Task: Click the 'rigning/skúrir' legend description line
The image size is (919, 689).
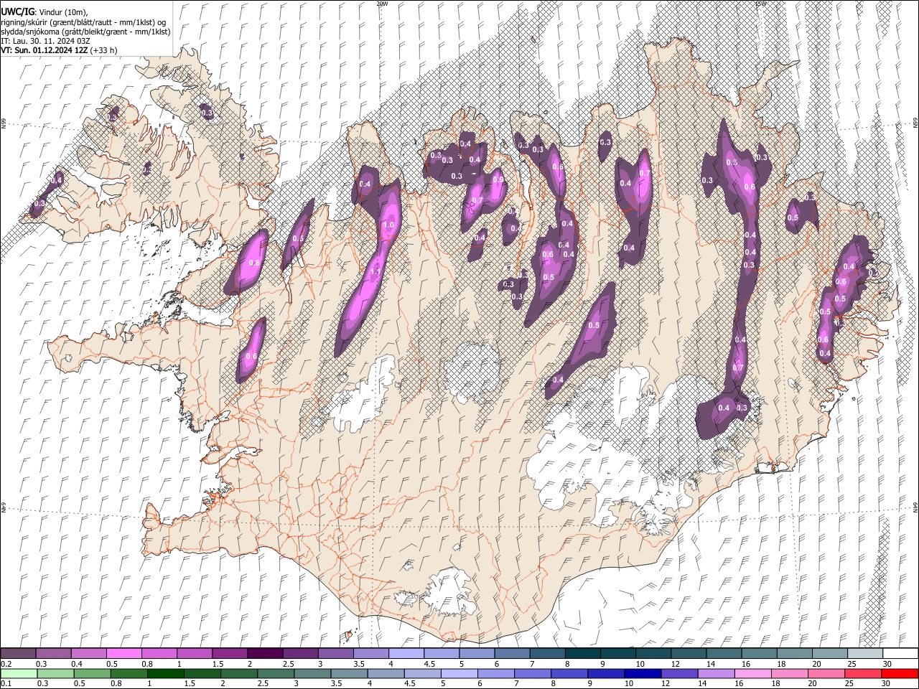Action: 83,22
